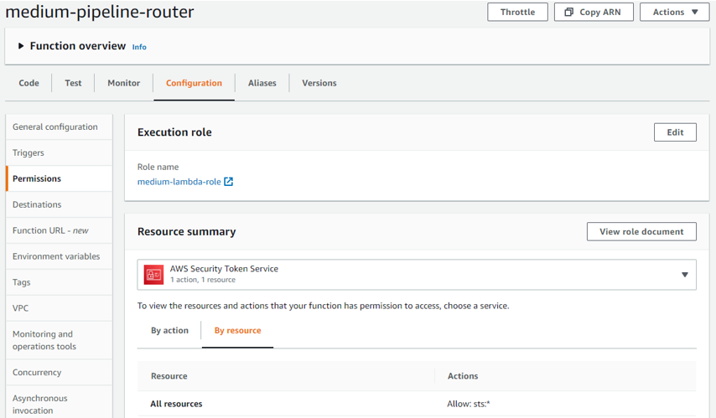Screen dimensions: 716x418
Task: Open Function URL - new settings
Action: tap(59, 230)
